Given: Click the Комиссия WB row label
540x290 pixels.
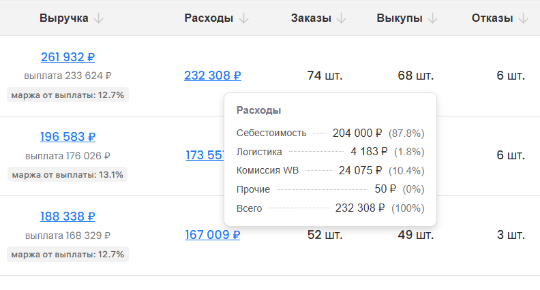Looking at the screenshot, I should click(x=267, y=171).
